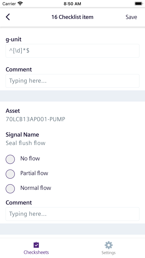The height and width of the screenshot is (258, 145).
Task: Tap the Seal flush flow signal name
Action: click(26, 143)
